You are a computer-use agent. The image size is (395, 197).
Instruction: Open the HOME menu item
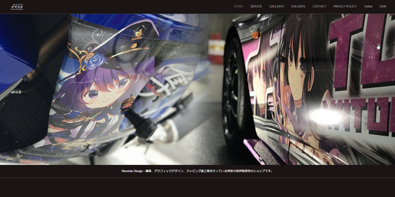(239, 7)
